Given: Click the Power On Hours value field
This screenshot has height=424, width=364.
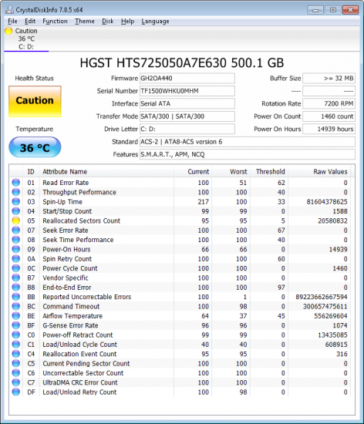Looking at the screenshot, I should tap(329, 130).
